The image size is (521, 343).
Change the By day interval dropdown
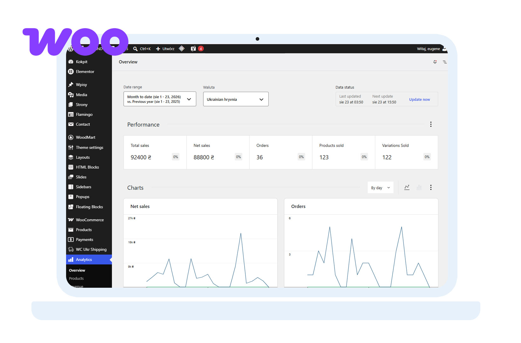pos(381,188)
